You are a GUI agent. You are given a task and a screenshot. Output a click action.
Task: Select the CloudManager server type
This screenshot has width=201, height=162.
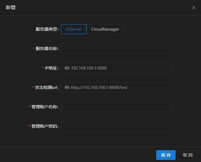105,29
